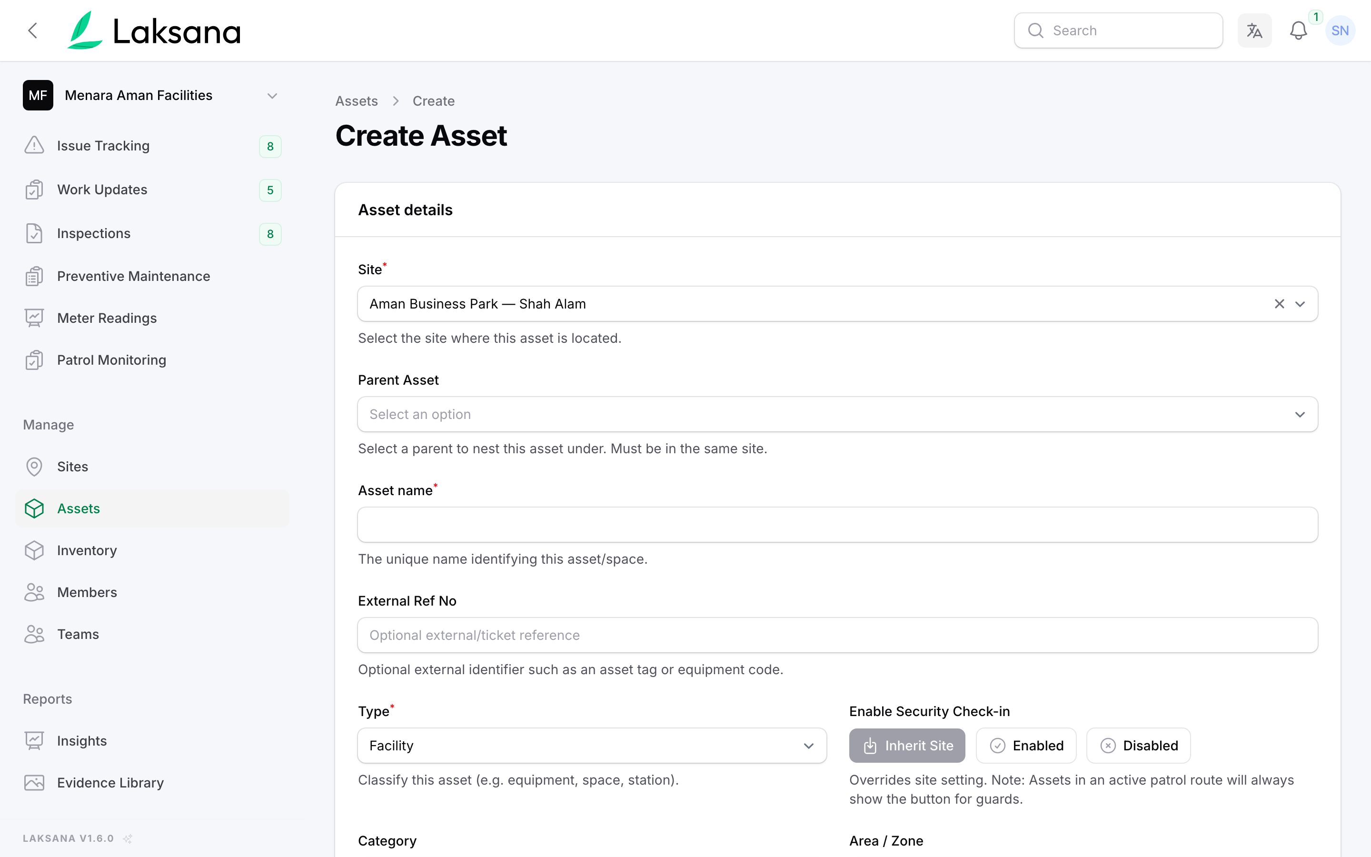Click the back arrow icon
The image size is (1371, 857).
coord(33,30)
